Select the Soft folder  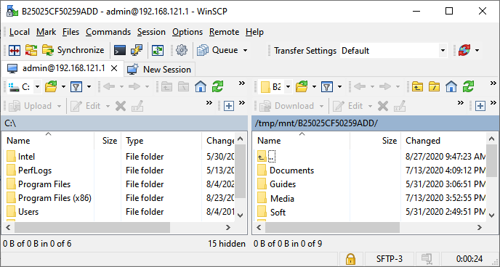pyautogui.click(x=272, y=213)
